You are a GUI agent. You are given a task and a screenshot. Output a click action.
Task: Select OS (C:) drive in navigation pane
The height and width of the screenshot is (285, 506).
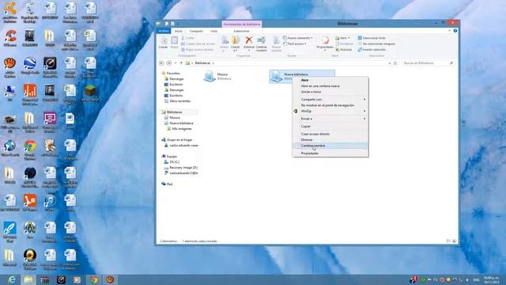(172, 161)
